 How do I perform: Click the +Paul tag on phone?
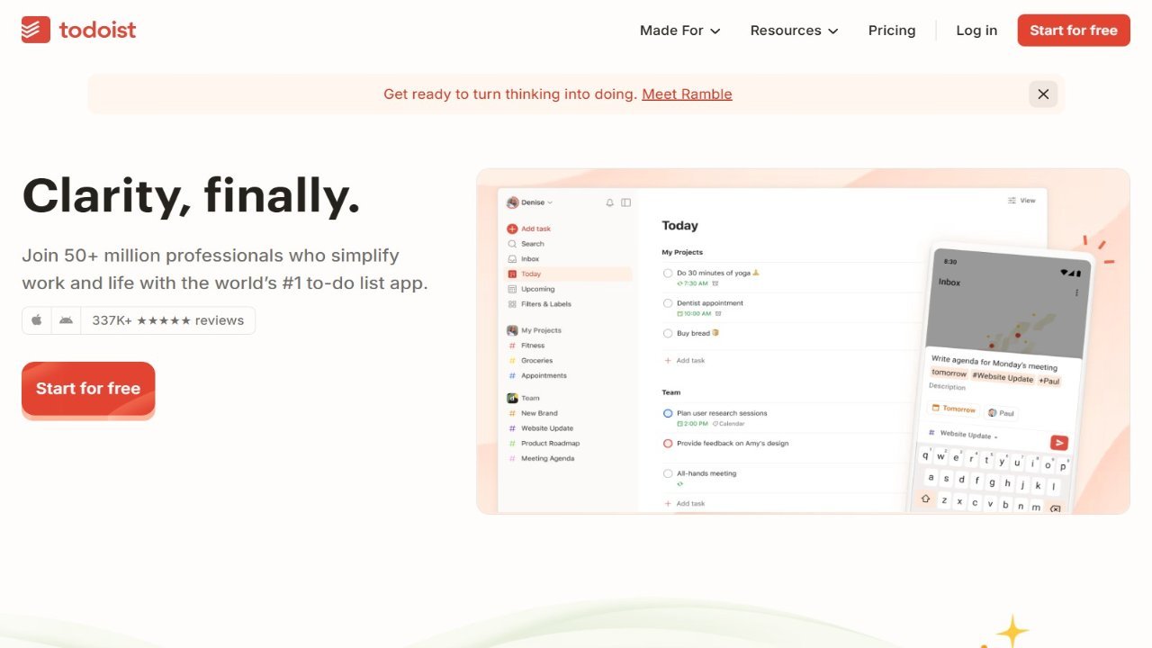tap(1049, 381)
